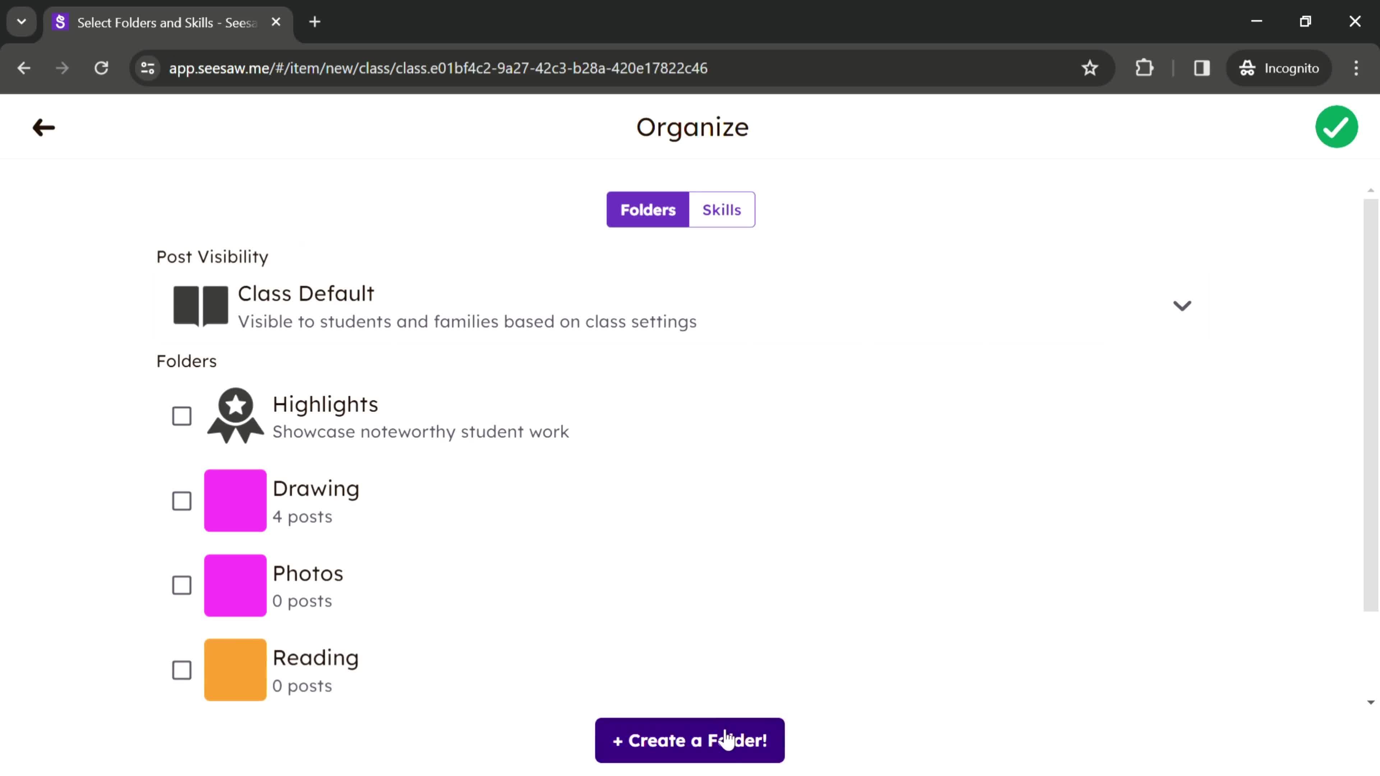Toggle the Highlights folder checkbox
This screenshot has height=776, width=1380.
[181, 415]
